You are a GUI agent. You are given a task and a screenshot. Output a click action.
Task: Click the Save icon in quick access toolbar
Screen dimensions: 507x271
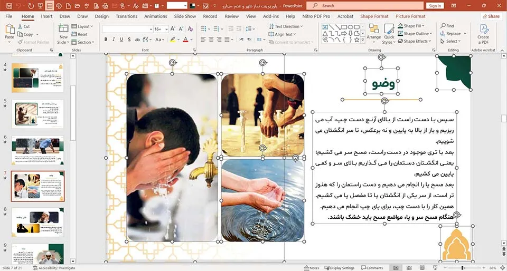(x=9, y=6)
